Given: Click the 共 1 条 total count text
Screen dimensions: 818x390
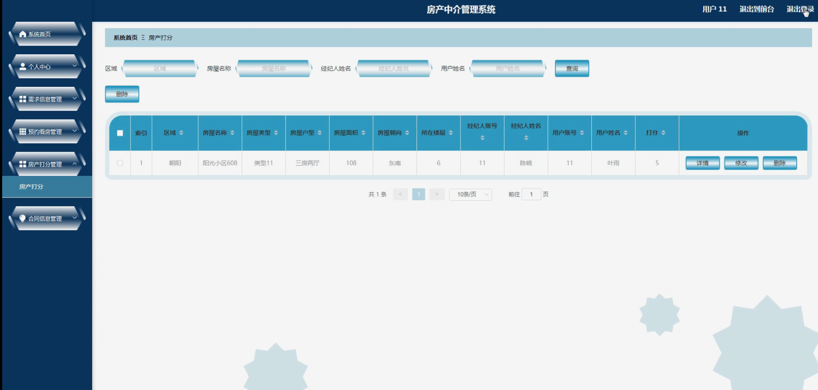Looking at the screenshot, I should [377, 195].
